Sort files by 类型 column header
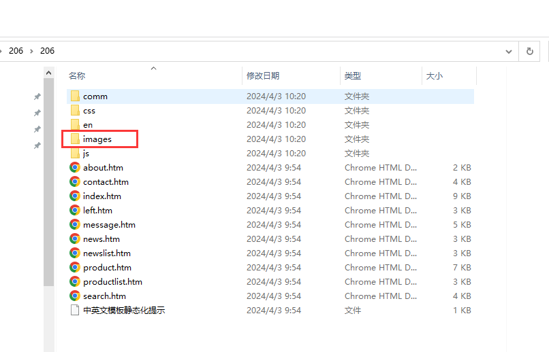The width and height of the screenshot is (549, 352). (353, 76)
